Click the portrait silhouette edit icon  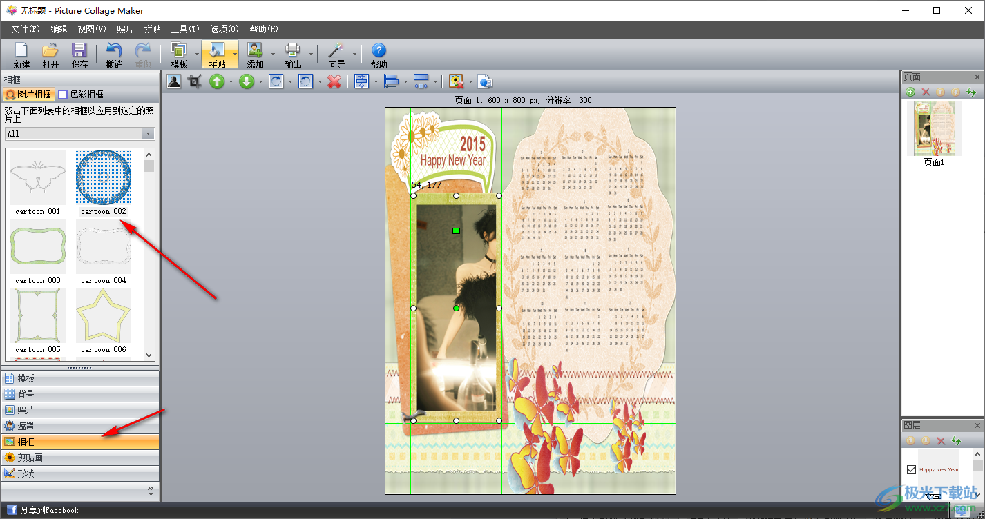click(x=174, y=81)
